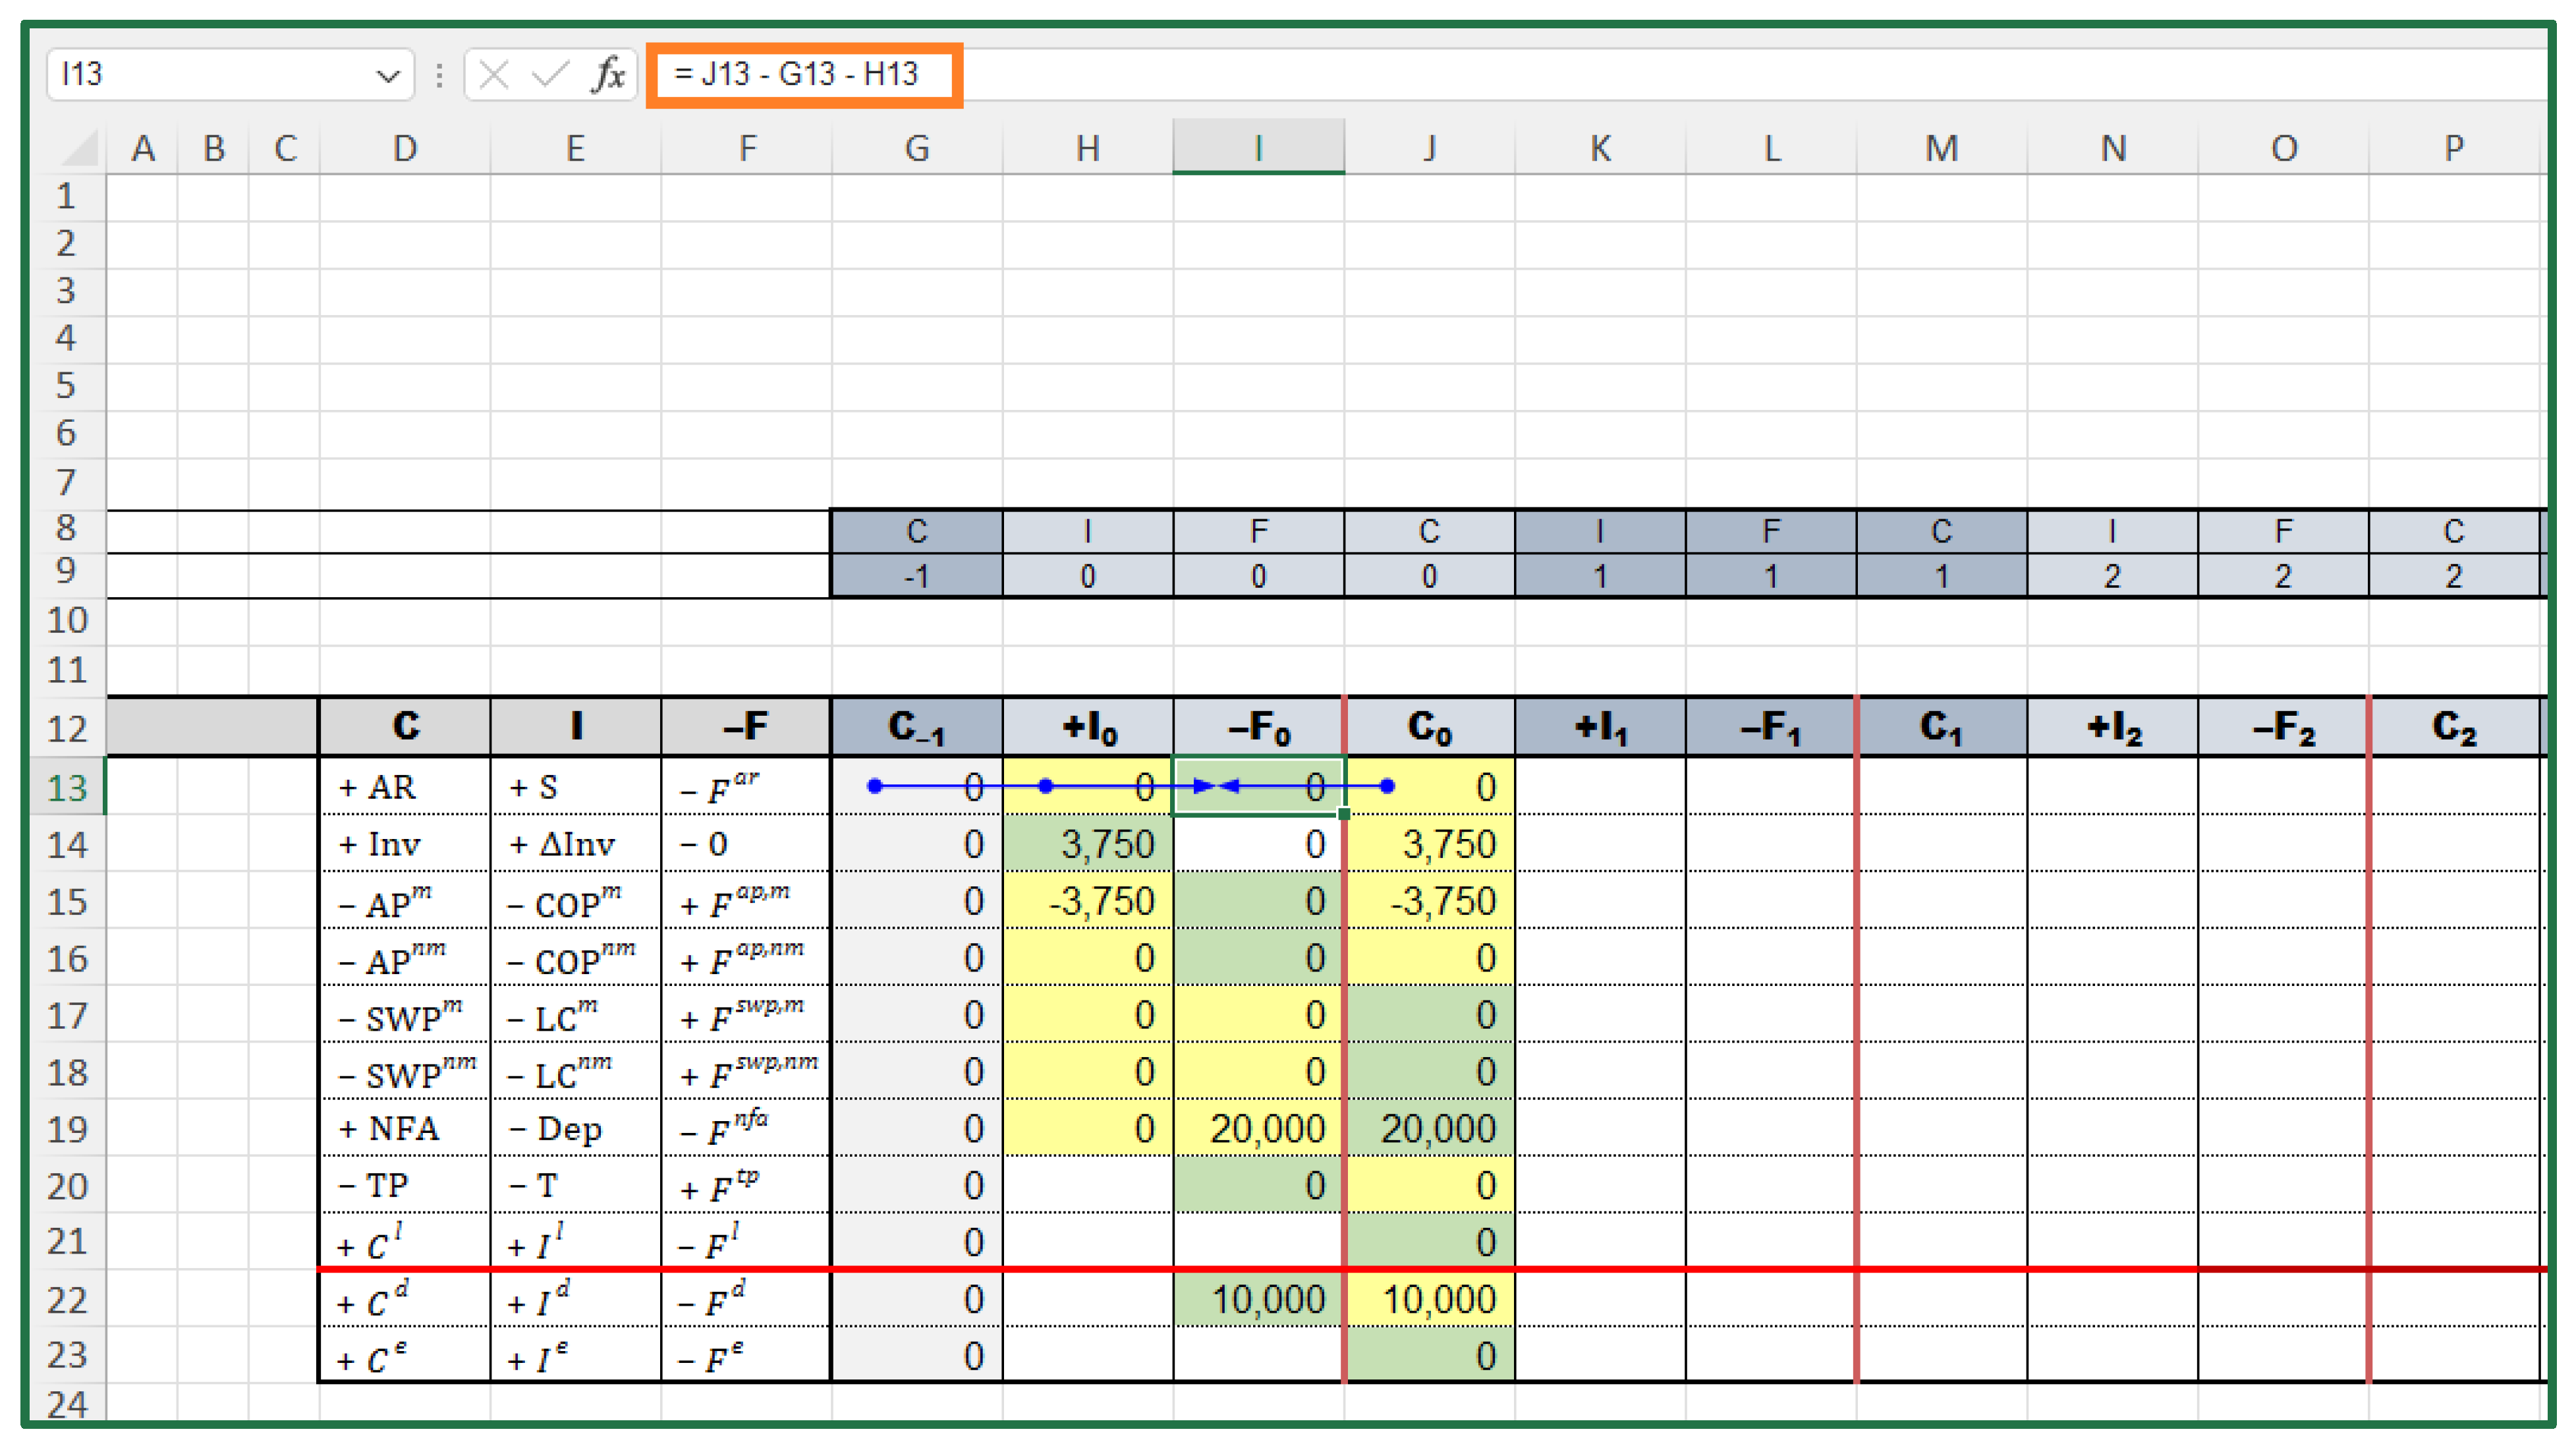Select column P header
Image resolution: width=2576 pixels, height=1444 pixels.
[x=2453, y=148]
